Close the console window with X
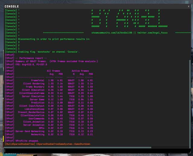Image resolution: width=193 pixels, height=156 pixels. (x=188, y=6)
